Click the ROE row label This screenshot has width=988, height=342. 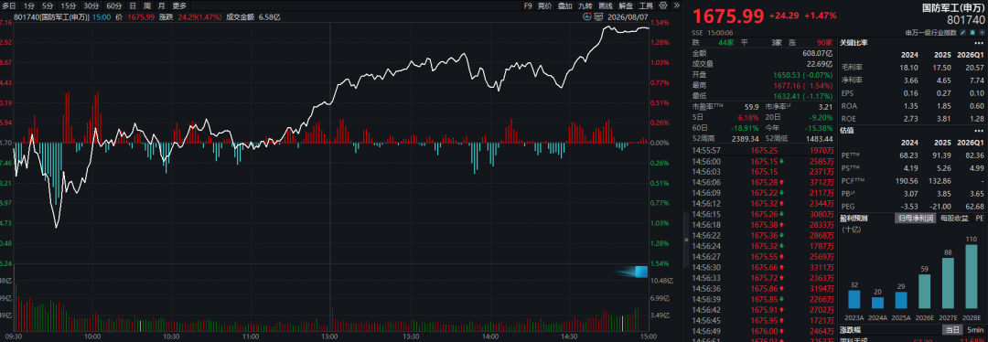coord(848,118)
